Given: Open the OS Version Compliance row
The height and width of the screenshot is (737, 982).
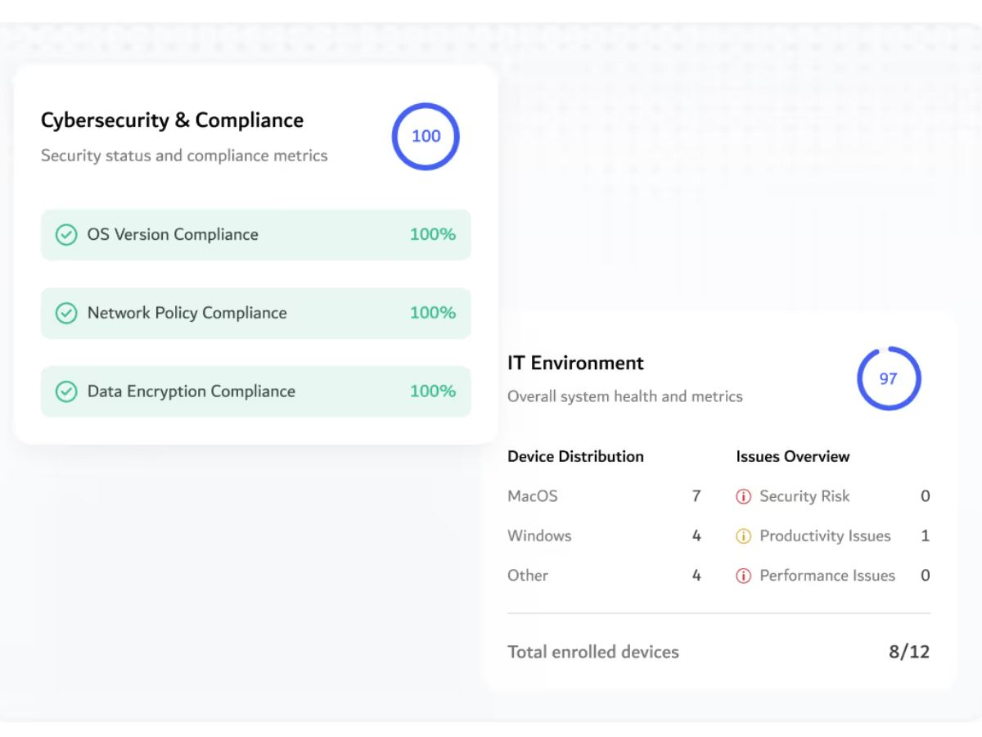Looking at the screenshot, I should (x=256, y=235).
